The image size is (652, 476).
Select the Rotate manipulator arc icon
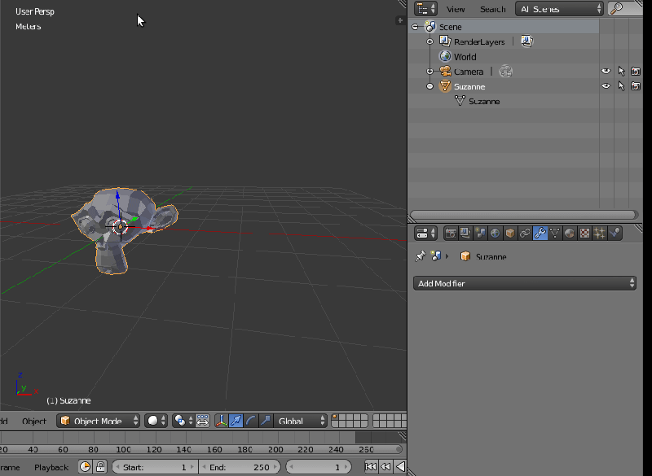(x=251, y=421)
